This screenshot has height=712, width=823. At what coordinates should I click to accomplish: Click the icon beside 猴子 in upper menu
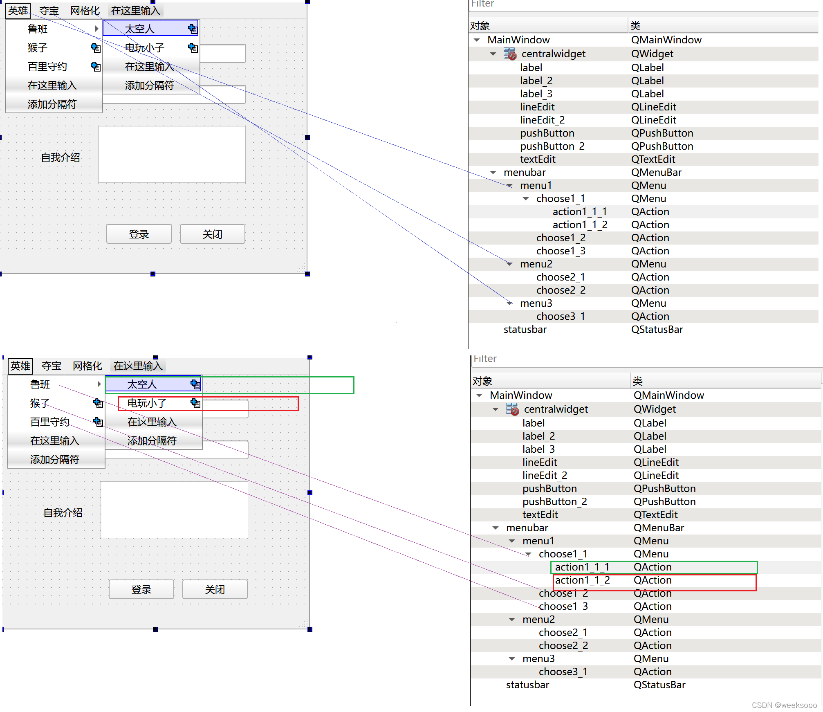point(95,48)
